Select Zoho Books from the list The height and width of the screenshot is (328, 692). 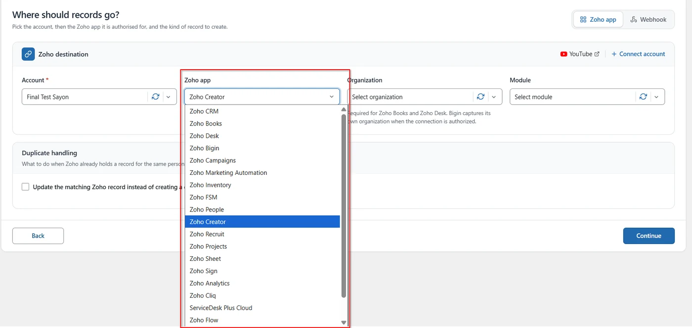tap(262, 123)
